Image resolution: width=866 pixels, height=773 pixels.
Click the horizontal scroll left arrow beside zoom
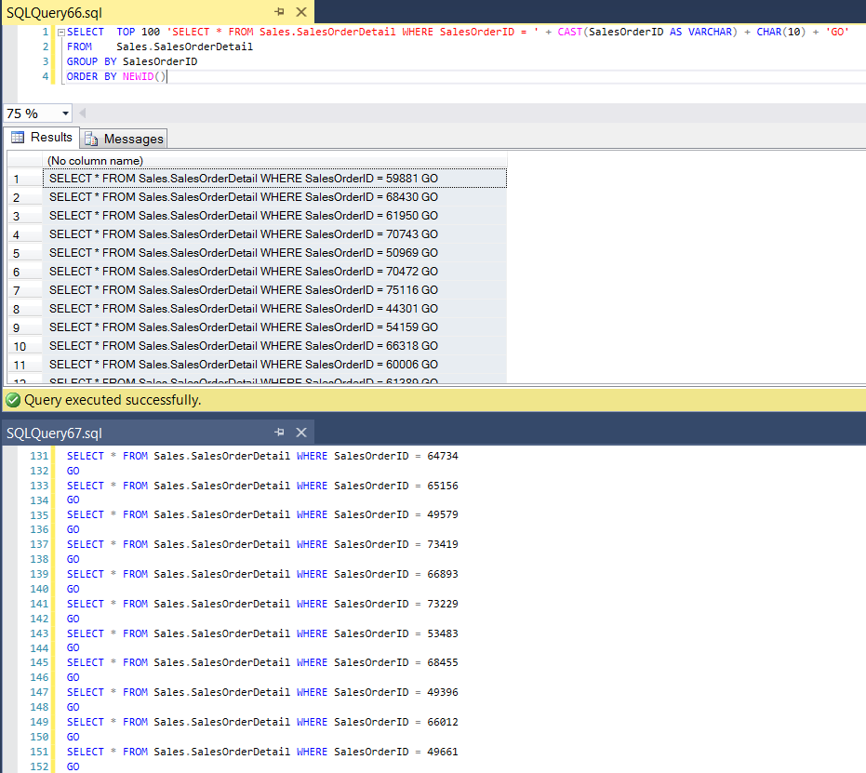tap(82, 113)
